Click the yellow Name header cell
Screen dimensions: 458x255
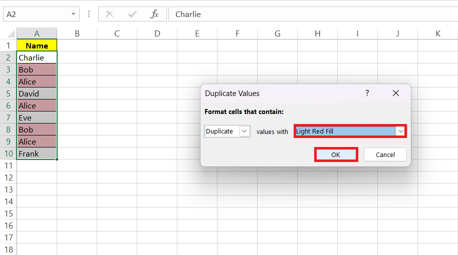[x=37, y=45]
